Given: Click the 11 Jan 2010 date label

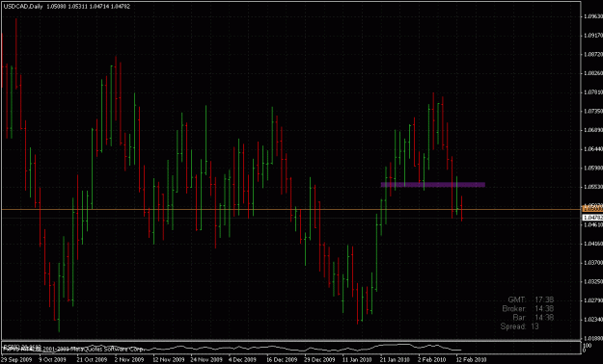Looking at the screenshot, I should (x=357, y=360).
